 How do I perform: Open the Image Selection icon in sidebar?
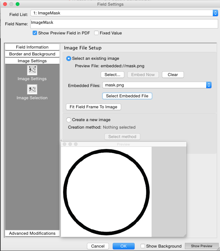[32, 90]
